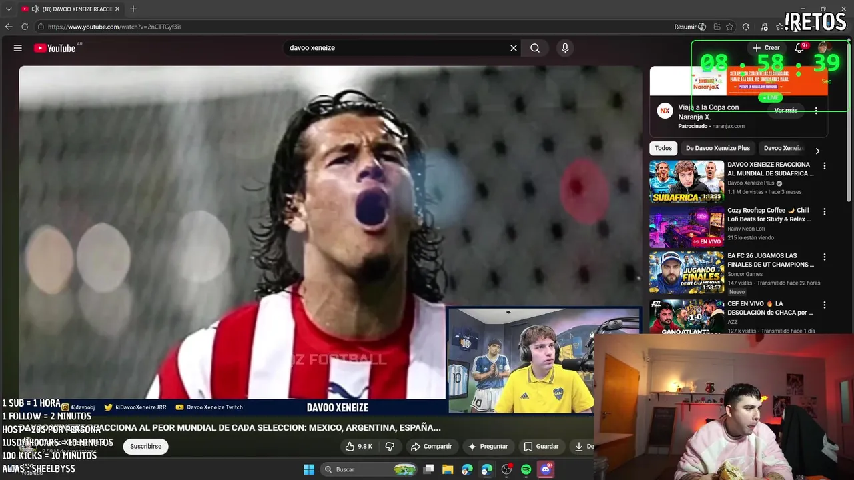Screen dimensions: 854x480
Task: Open options for the EA FC 26 video
Action: (x=825, y=257)
